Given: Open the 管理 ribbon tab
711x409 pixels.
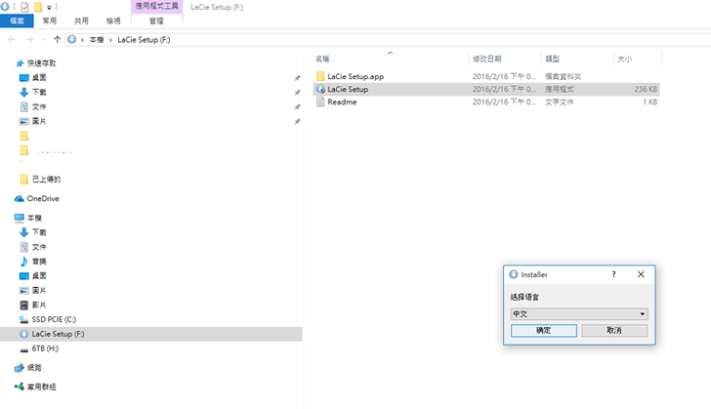Looking at the screenshot, I should pos(156,20).
